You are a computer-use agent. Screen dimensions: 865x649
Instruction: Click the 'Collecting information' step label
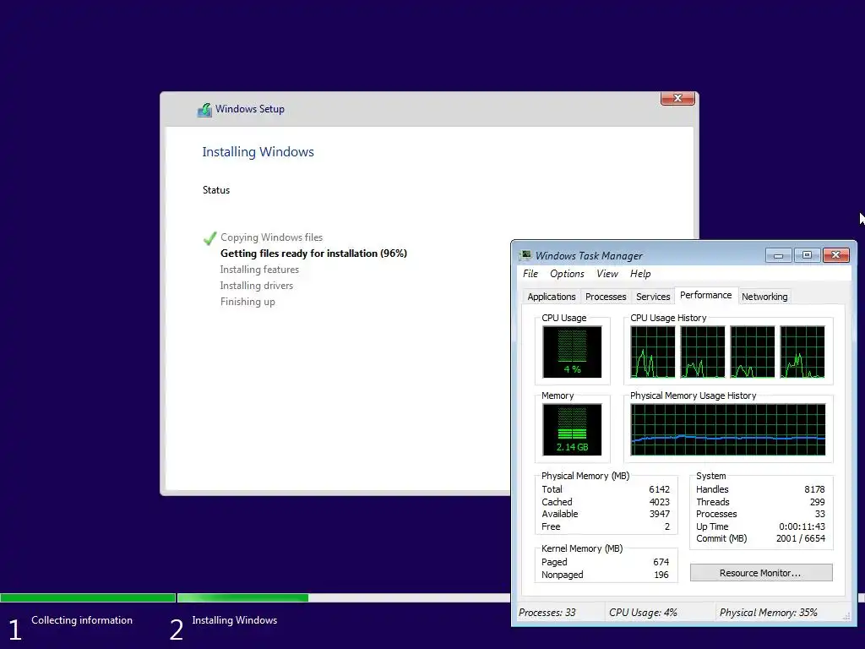coord(82,619)
